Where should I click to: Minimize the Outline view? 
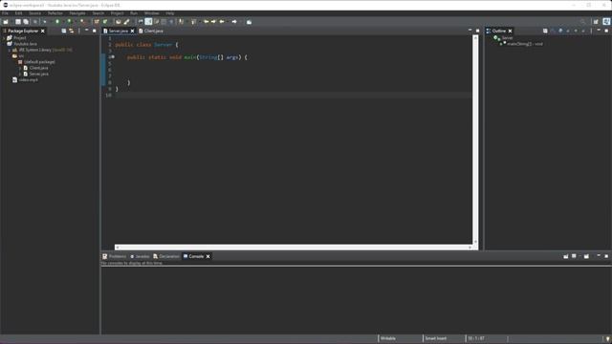tap(599, 31)
